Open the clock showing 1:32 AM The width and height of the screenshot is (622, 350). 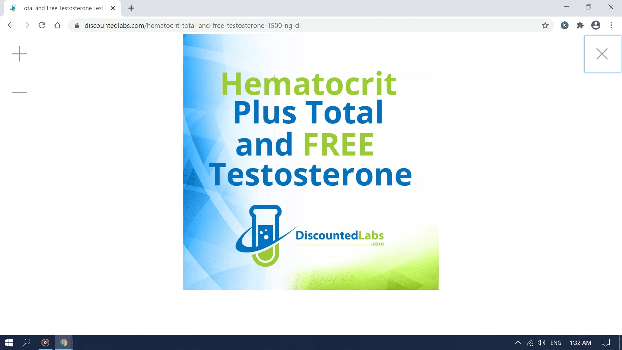pyautogui.click(x=580, y=343)
